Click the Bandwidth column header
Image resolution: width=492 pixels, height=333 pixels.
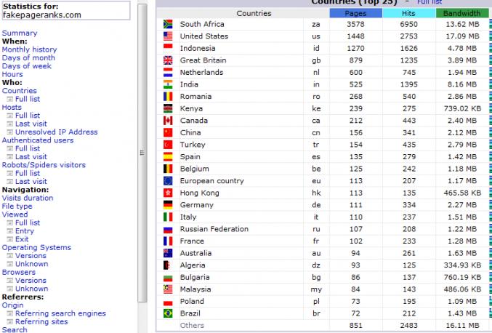coord(462,13)
